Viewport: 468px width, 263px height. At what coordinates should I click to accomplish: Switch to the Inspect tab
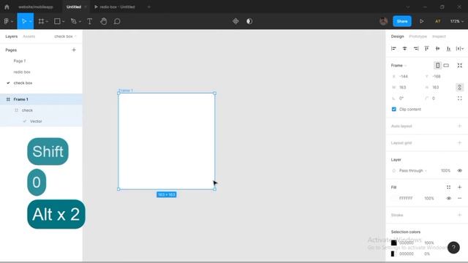pyautogui.click(x=439, y=37)
